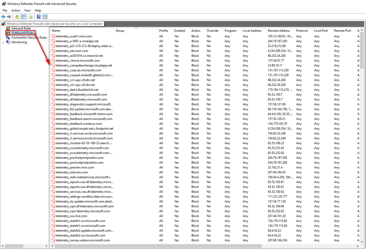366x249 pixels.
Task: Open the View menu
Action: [x=27, y=10]
